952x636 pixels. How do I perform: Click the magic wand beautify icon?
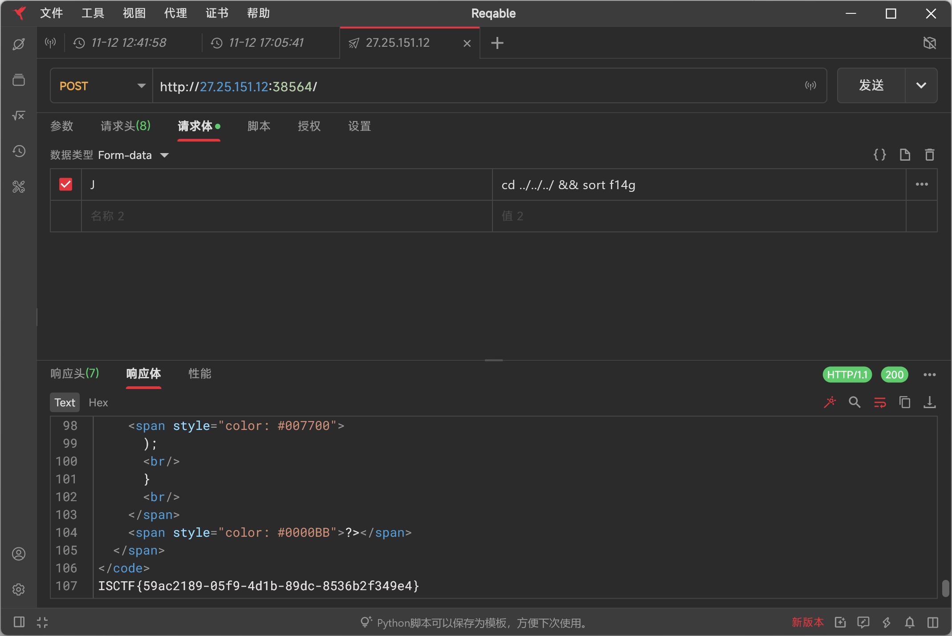(x=830, y=402)
